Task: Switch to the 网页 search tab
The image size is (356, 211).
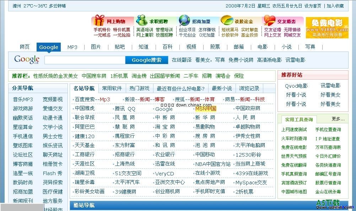Action: pyautogui.click(x=25, y=47)
